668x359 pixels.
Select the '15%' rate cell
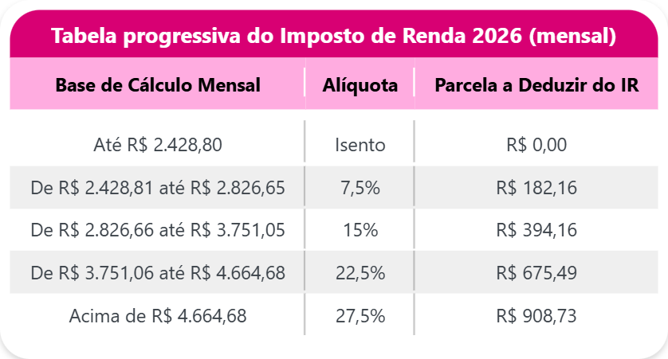point(360,230)
